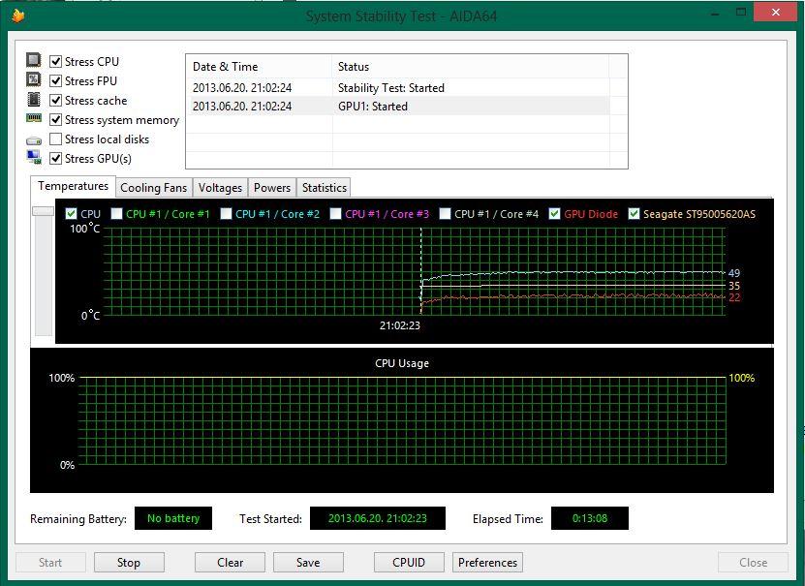Click the 35 temperature reading on graph

tap(734, 286)
